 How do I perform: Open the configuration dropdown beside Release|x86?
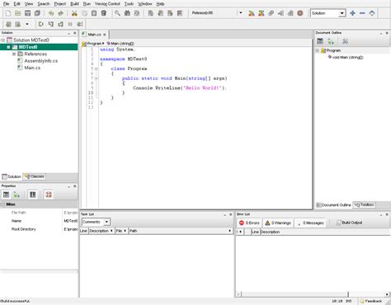click(241, 13)
